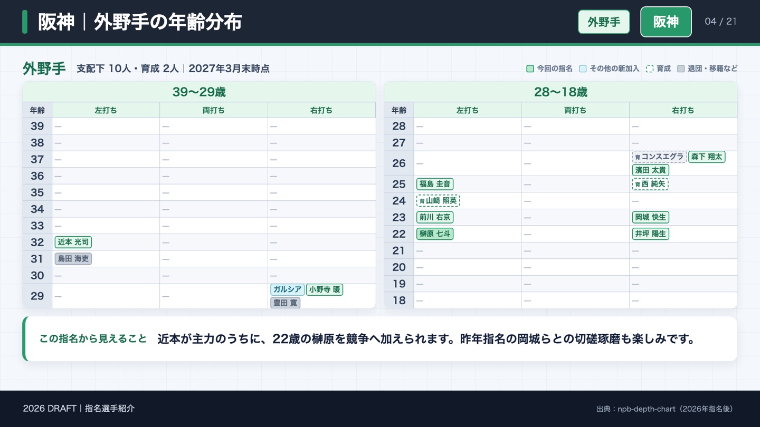The width and height of the screenshot is (760, 427).
Task: Select the 阪神 team pill in header
Action: tap(666, 22)
